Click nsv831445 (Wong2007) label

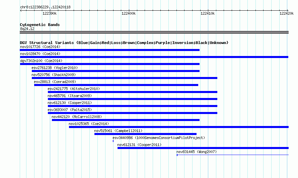pyautogui.click(x=197, y=152)
